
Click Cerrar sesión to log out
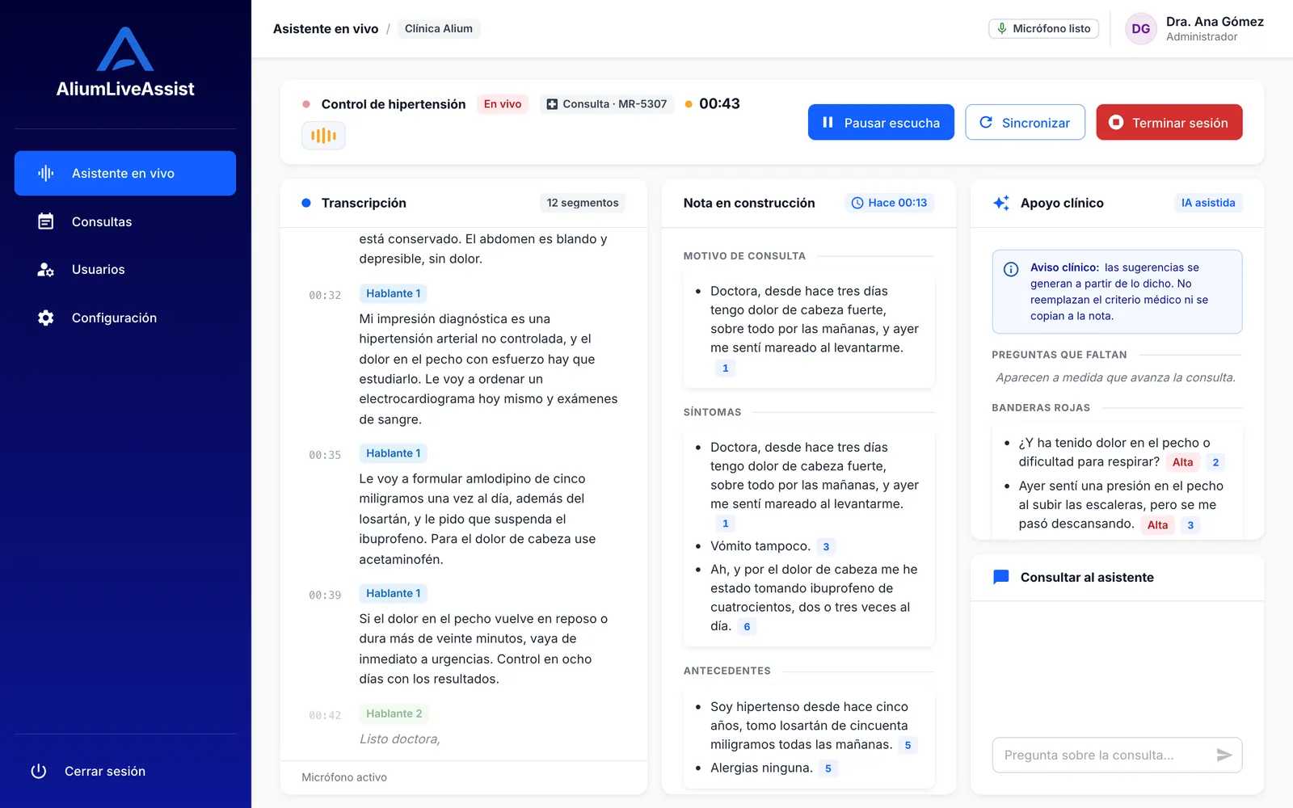[x=105, y=771]
